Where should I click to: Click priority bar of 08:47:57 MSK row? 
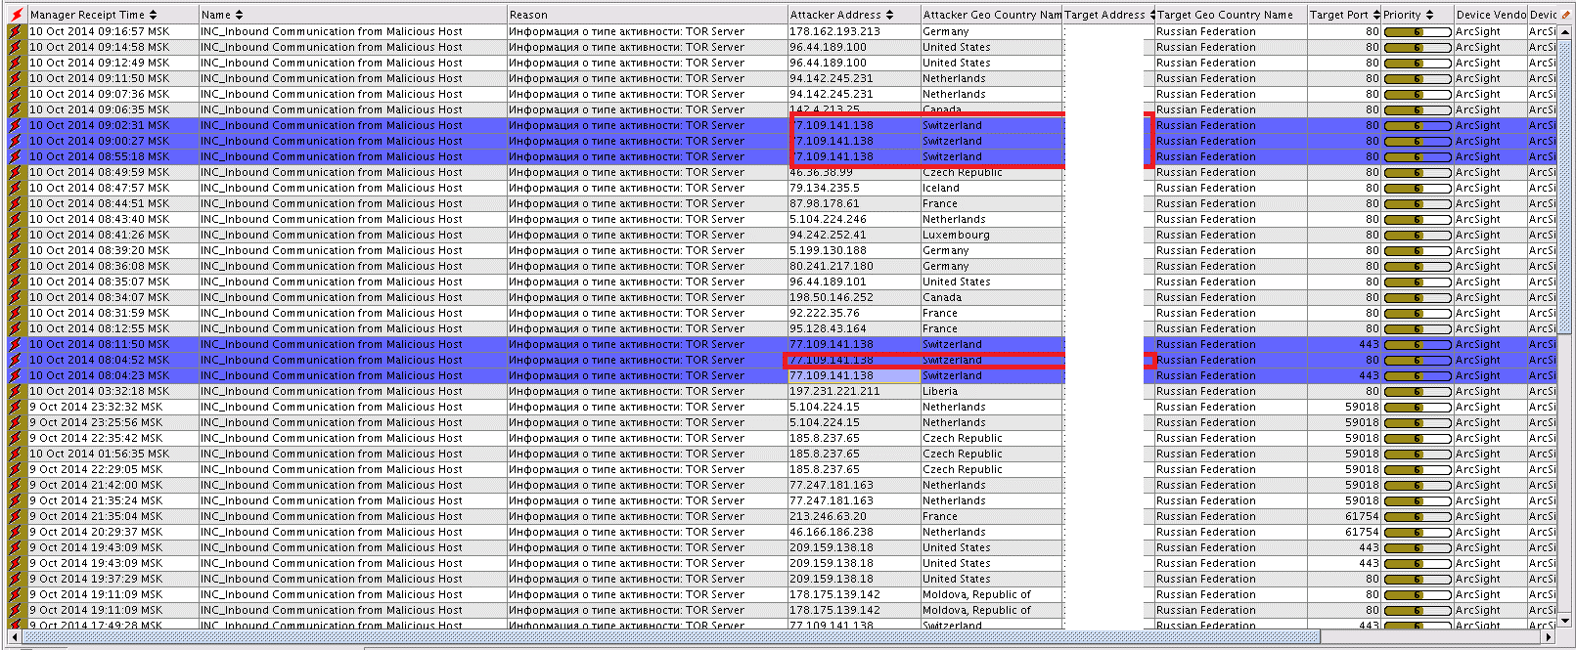tap(1418, 188)
